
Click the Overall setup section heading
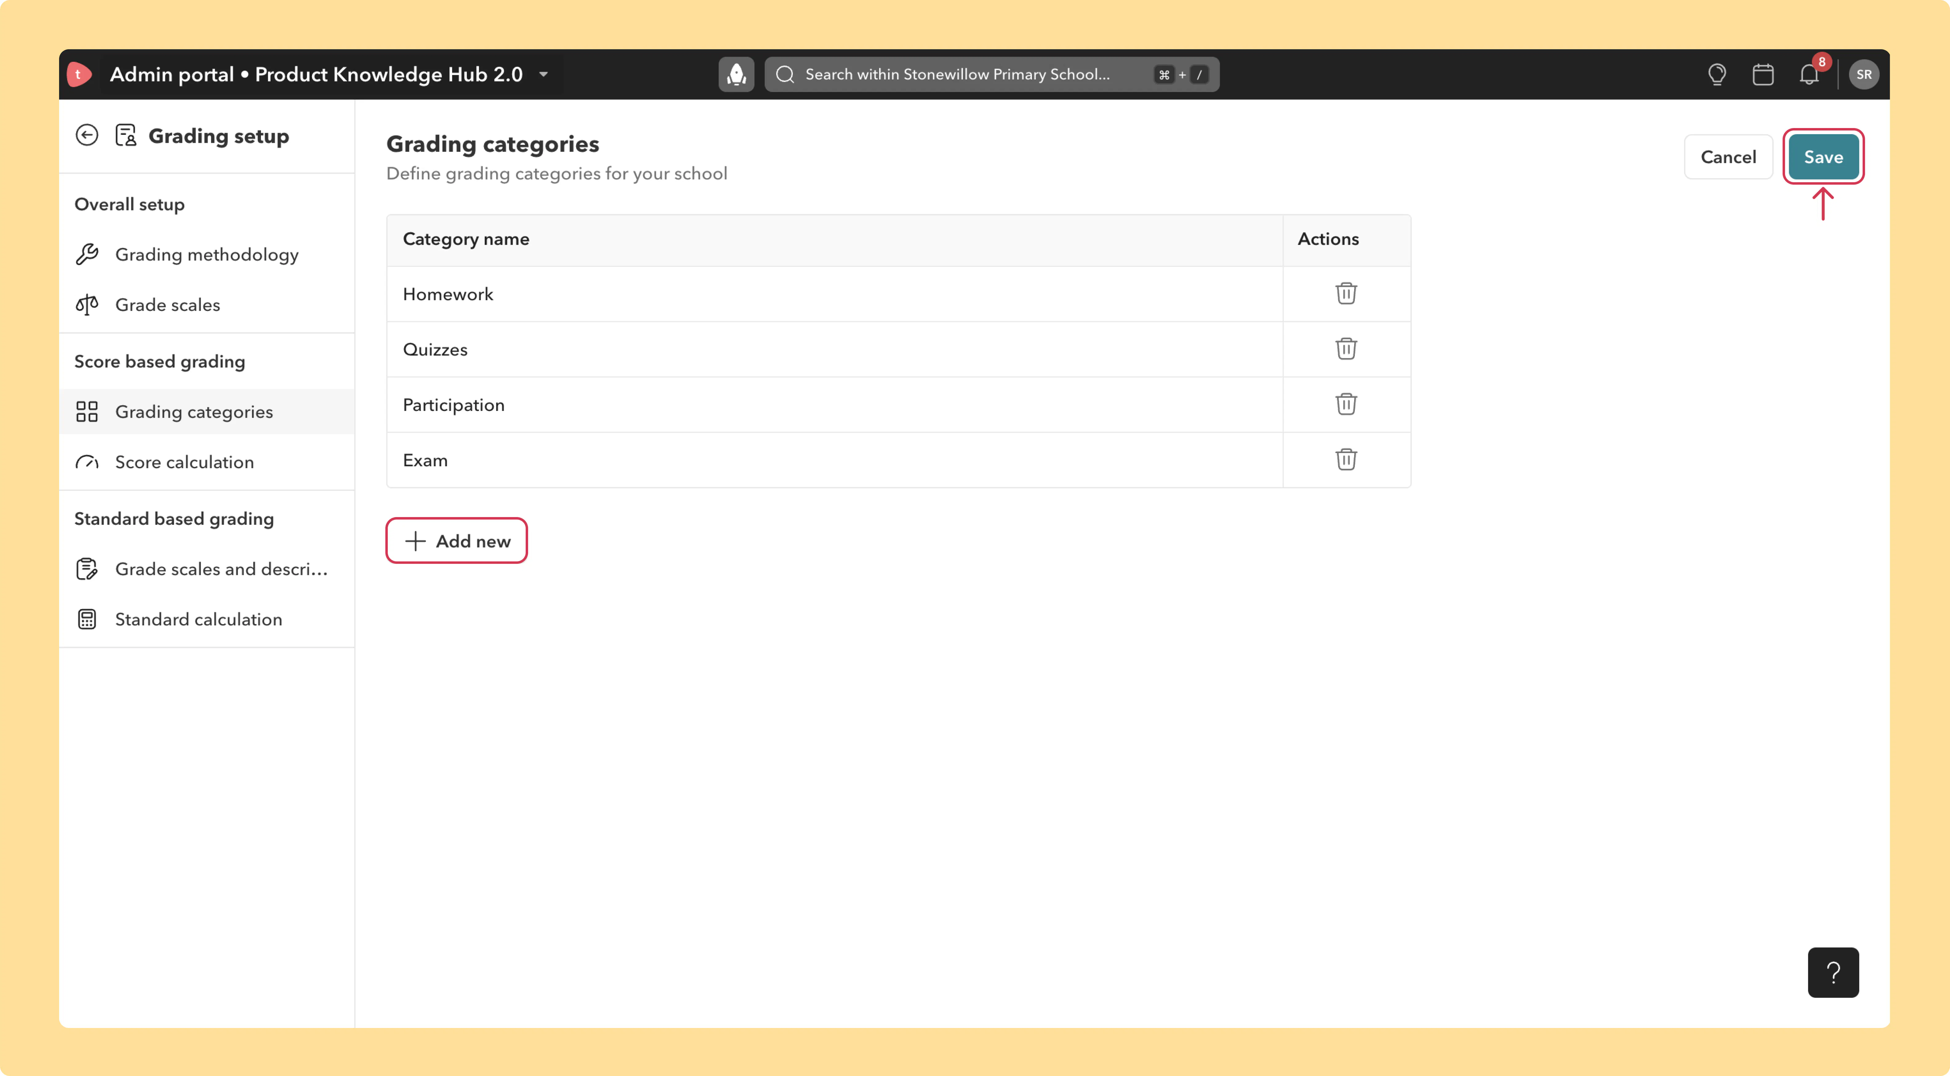pyautogui.click(x=130, y=204)
